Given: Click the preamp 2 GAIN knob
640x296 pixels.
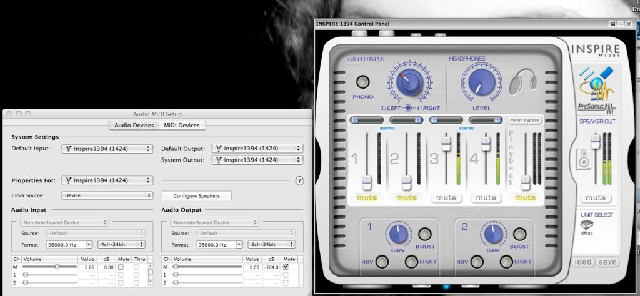Looking at the screenshot, I should coord(493,234).
